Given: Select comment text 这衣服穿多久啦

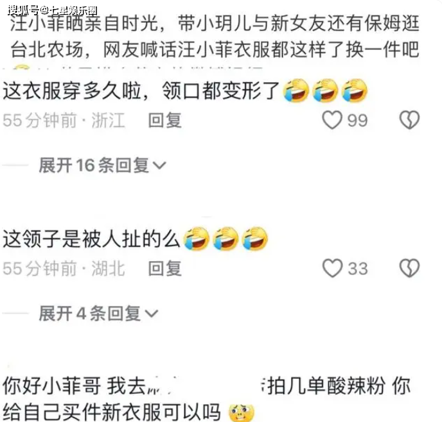Looking at the screenshot, I should click(73, 90).
